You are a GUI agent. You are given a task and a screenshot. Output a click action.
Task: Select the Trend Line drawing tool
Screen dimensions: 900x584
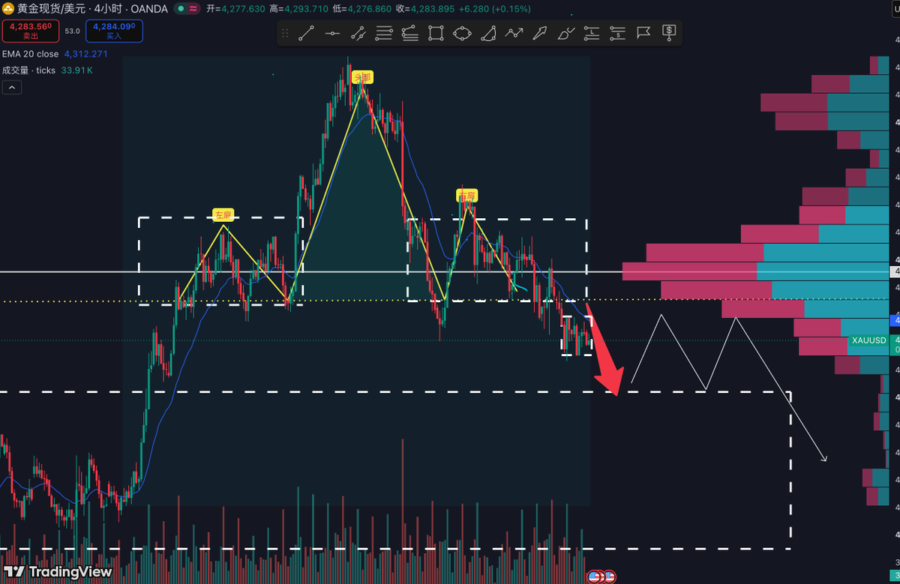[306, 32]
